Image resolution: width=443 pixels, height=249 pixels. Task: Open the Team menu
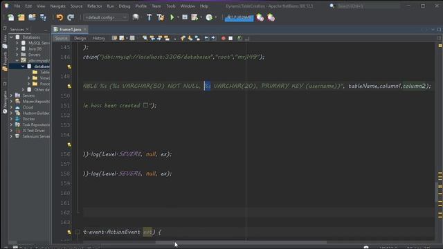(156, 6)
